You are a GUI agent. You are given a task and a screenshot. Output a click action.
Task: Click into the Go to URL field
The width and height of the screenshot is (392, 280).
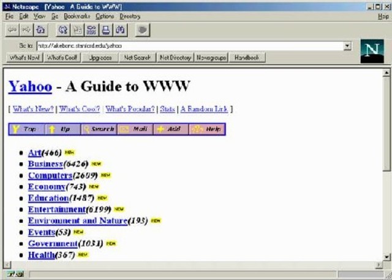(x=190, y=46)
